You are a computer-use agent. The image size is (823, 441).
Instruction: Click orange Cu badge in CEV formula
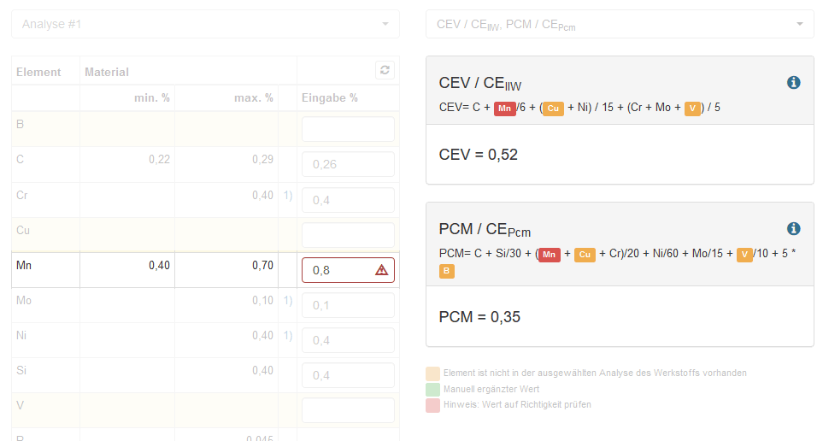pos(553,109)
